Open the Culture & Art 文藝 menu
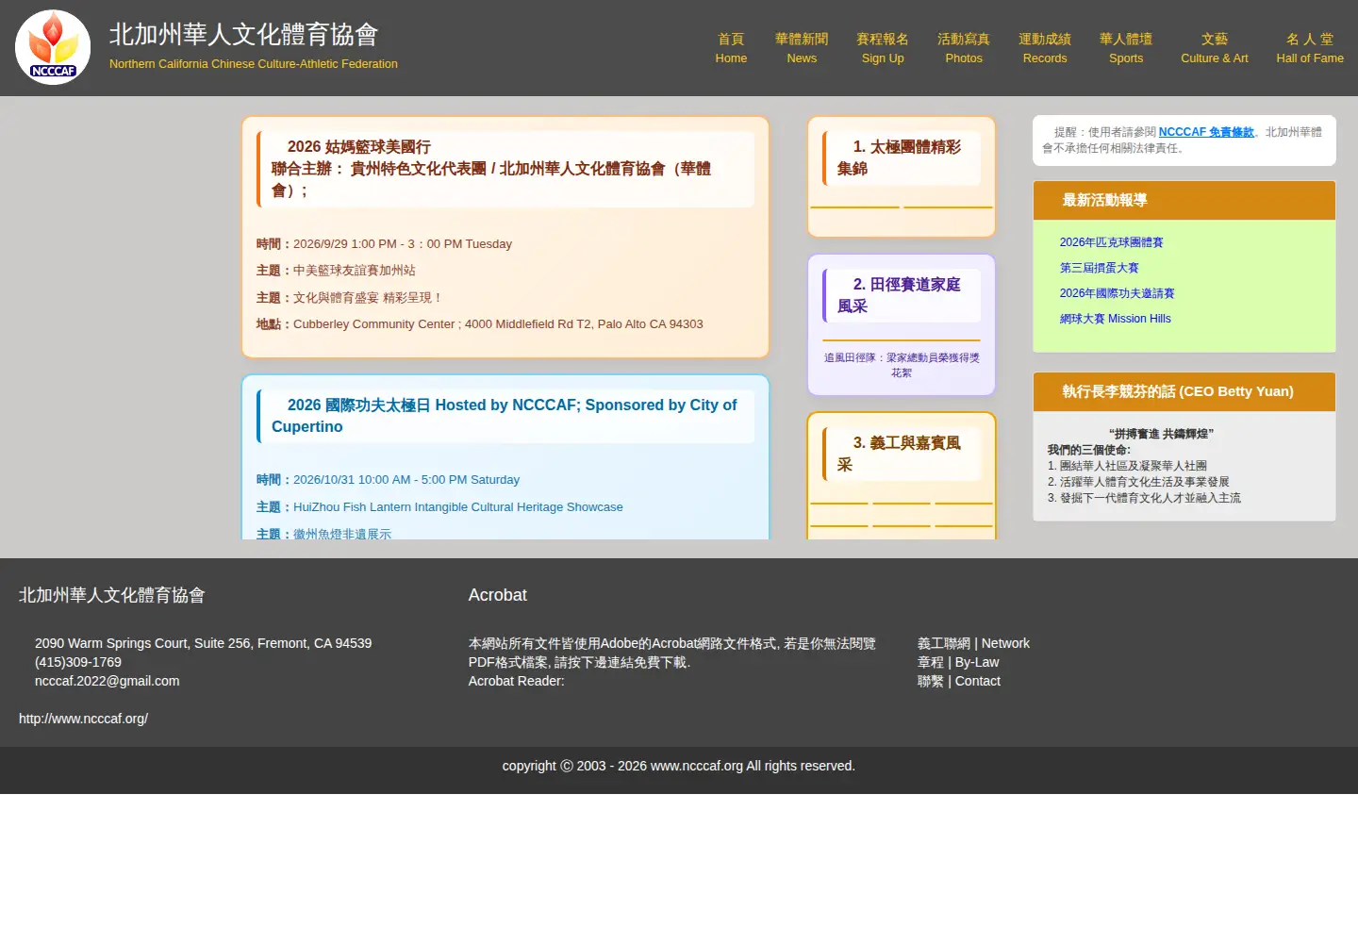 pyautogui.click(x=1215, y=48)
